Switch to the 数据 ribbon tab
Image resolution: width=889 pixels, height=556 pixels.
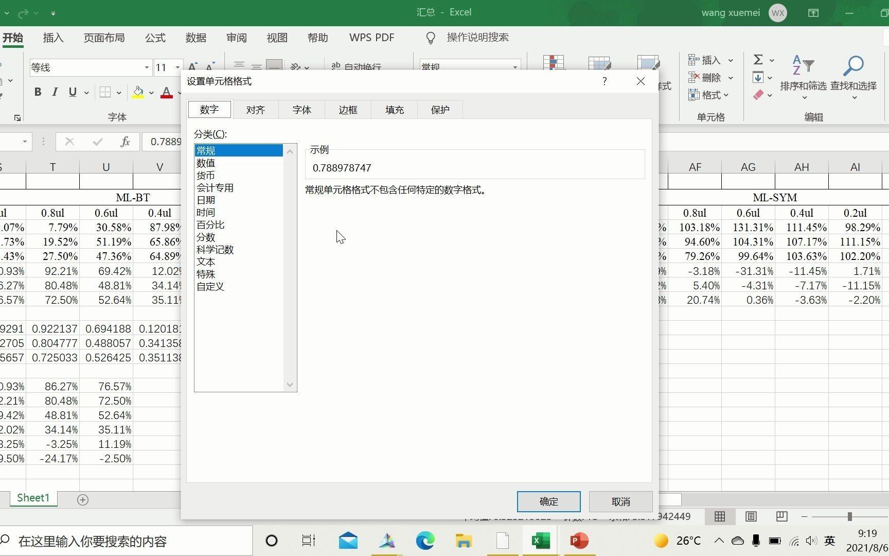coord(195,37)
